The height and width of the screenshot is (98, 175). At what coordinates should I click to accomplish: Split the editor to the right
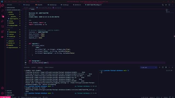point(169,5)
